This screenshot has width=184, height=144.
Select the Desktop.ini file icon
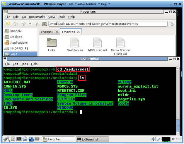click(x=75, y=45)
